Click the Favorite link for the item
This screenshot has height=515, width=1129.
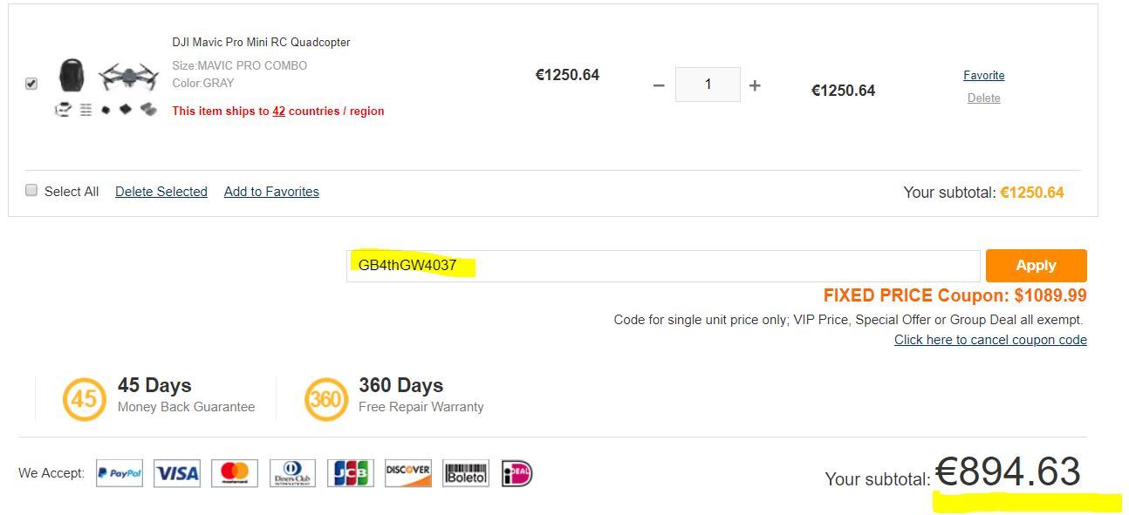[x=984, y=76]
